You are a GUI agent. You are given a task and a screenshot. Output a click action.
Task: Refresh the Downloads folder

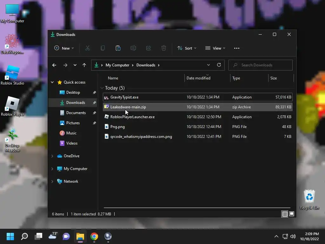219,65
